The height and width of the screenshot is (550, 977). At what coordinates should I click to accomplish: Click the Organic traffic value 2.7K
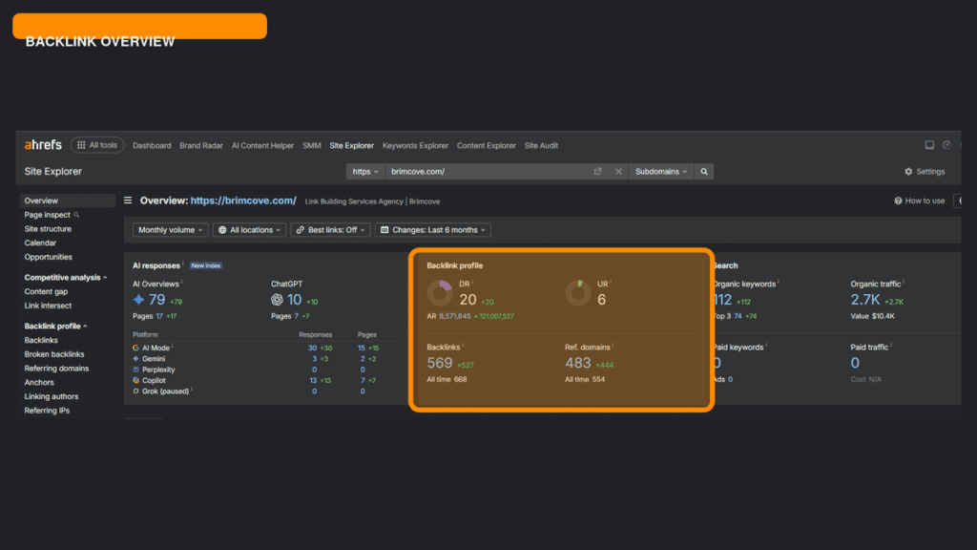click(x=865, y=300)
